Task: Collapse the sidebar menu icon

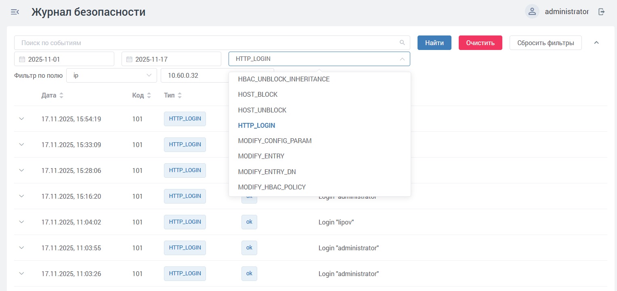Action: (x=15, y=12)
